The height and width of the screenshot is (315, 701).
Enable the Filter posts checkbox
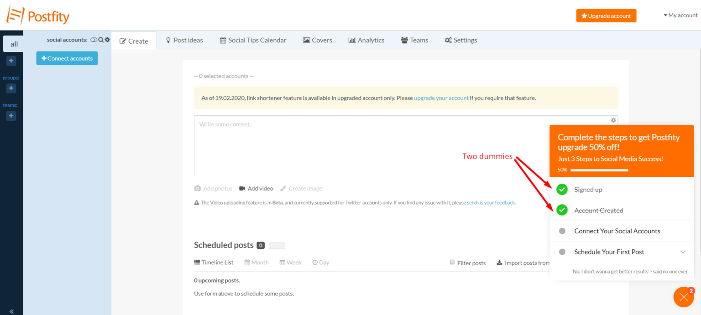point(452,262)
